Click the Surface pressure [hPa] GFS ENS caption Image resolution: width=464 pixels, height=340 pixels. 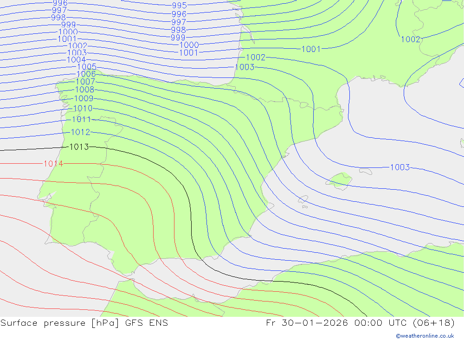tap(84, 323)
